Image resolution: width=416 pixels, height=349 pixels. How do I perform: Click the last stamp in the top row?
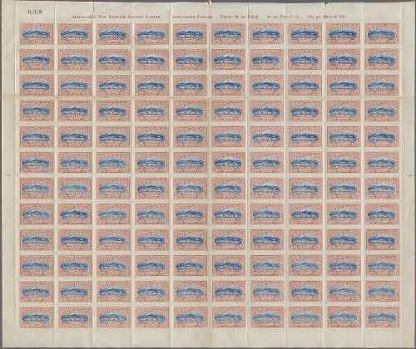click(x=382, y=34)
